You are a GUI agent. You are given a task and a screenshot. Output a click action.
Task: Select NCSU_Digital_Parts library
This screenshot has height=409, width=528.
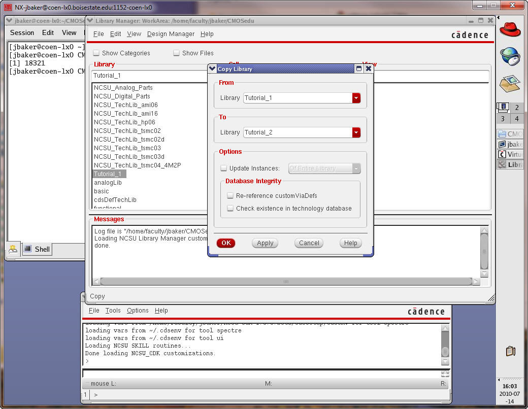point(122,96)
